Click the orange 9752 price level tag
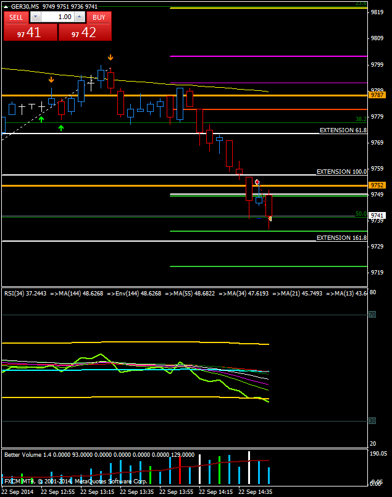This screenshot has height=497, width=392. coord(377,185)
